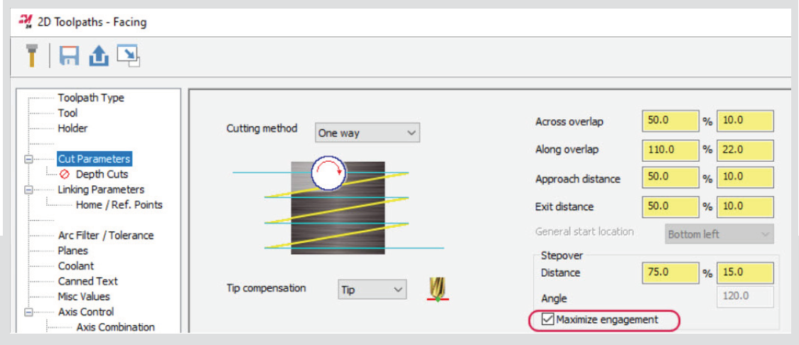Click Stepover Distance percent field 75.0

point(670,273)
